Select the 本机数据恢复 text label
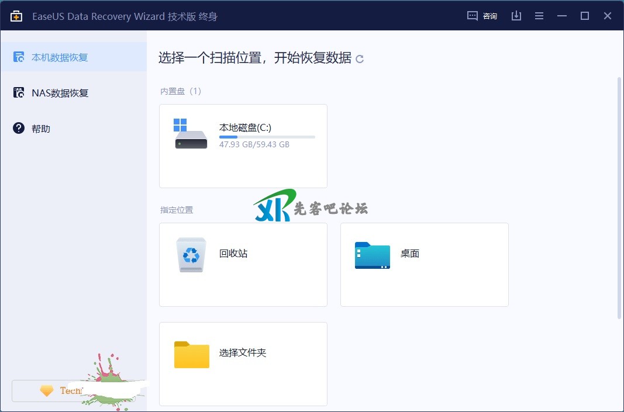The height and width of the screenshot is (412, 624). pyautogui.click(x=60, y=57)
